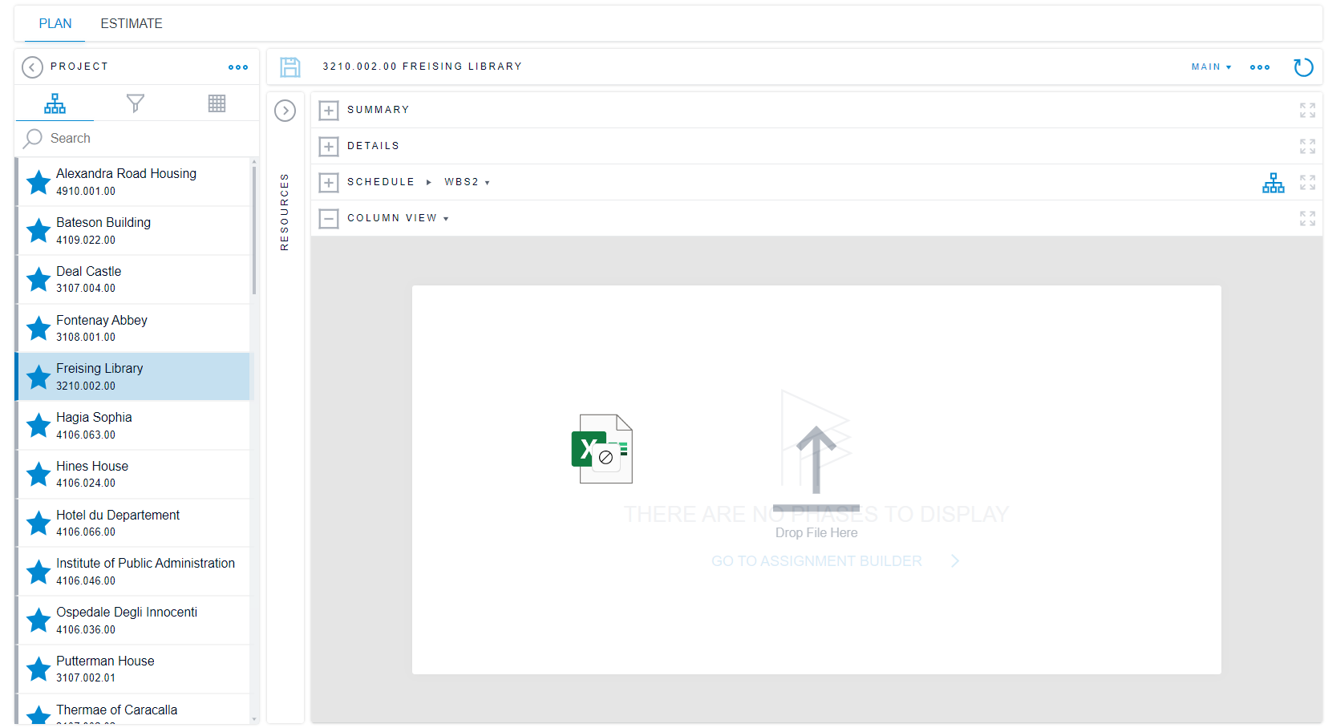Screen dimensions: 1332x728
Task: Switch to the grid view icon
Action: (x=217, y=103)
